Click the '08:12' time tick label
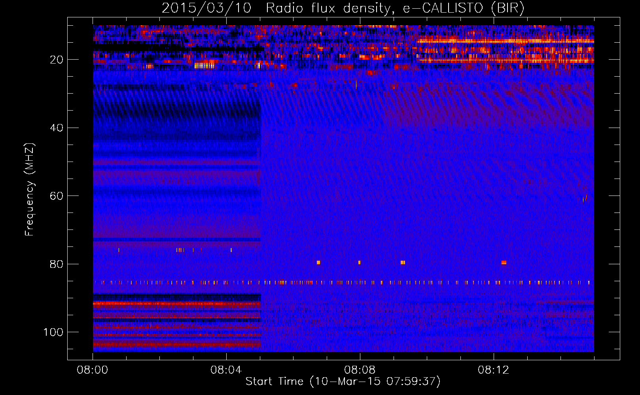The image size is (640, 395). [494, 370]
